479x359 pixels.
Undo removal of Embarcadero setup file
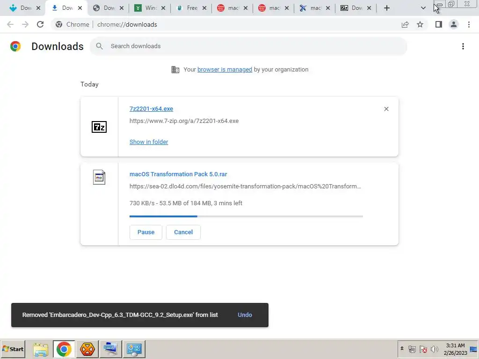click(245, 315)
